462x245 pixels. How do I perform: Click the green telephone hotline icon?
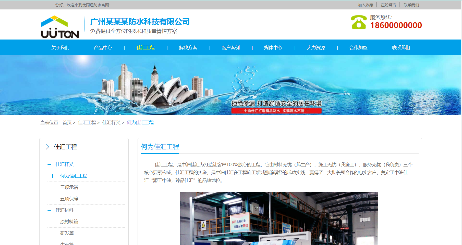[359, 22]
